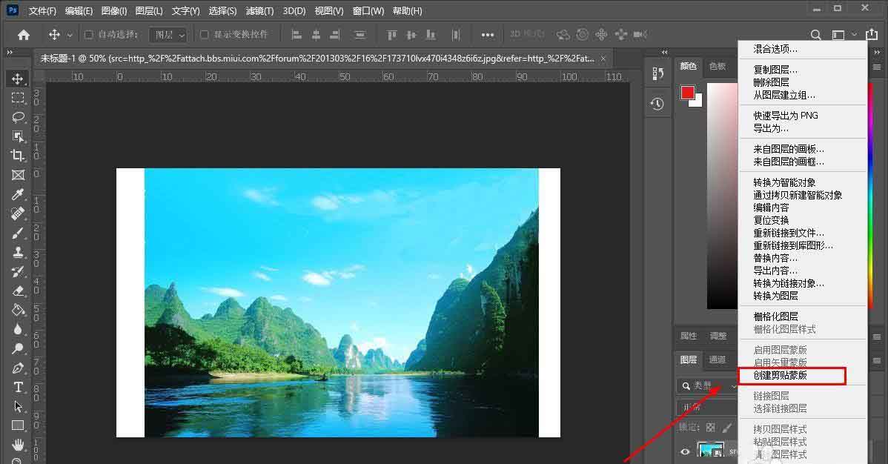
Task: Select the Crop tool
Action: 19,156
